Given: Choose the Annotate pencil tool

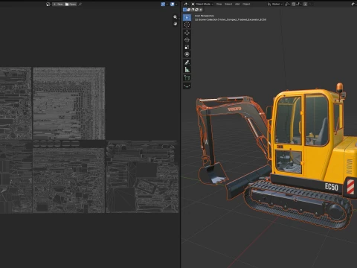Looking at the screenshot, I should (187, 63).
